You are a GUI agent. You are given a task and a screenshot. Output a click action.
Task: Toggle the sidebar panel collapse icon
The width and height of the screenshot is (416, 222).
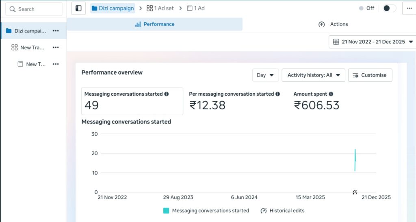[78, 8]
